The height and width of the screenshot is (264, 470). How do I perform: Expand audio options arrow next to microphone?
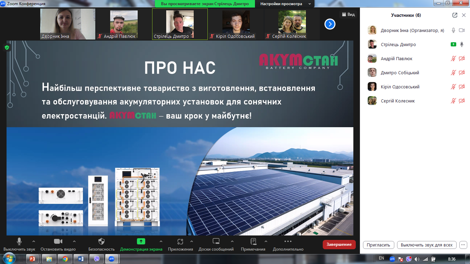(33, 241)
